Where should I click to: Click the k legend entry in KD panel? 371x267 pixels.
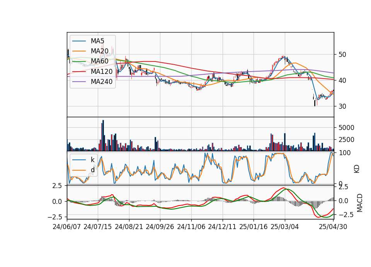coord(83,160)
